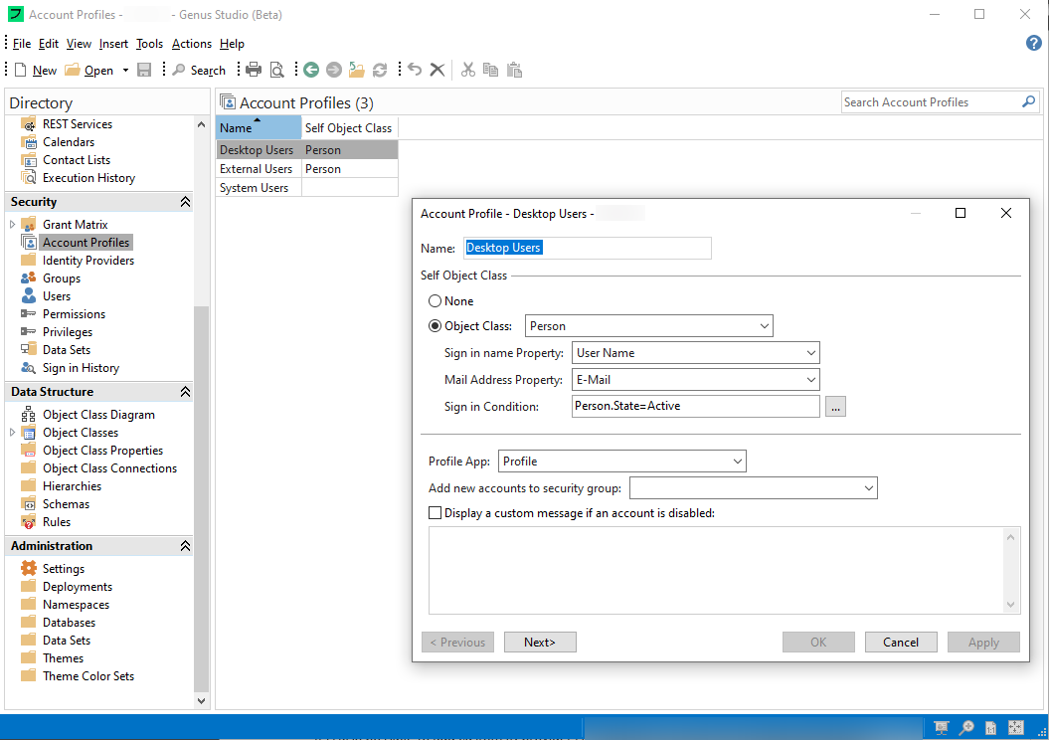This screenshot has width=1049, height=740.
Task: Click the Undo arrow icon
Action: coord(415,70)
